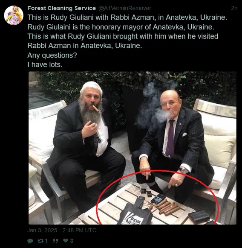Click the first post line mentioning Rabbi Azman
242x248 pixels.
coord(127,18)
